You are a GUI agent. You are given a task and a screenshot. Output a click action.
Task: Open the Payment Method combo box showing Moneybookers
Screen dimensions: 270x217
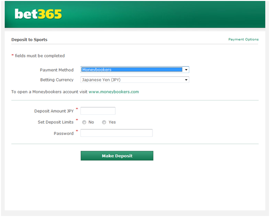click(x=135, y=70)
